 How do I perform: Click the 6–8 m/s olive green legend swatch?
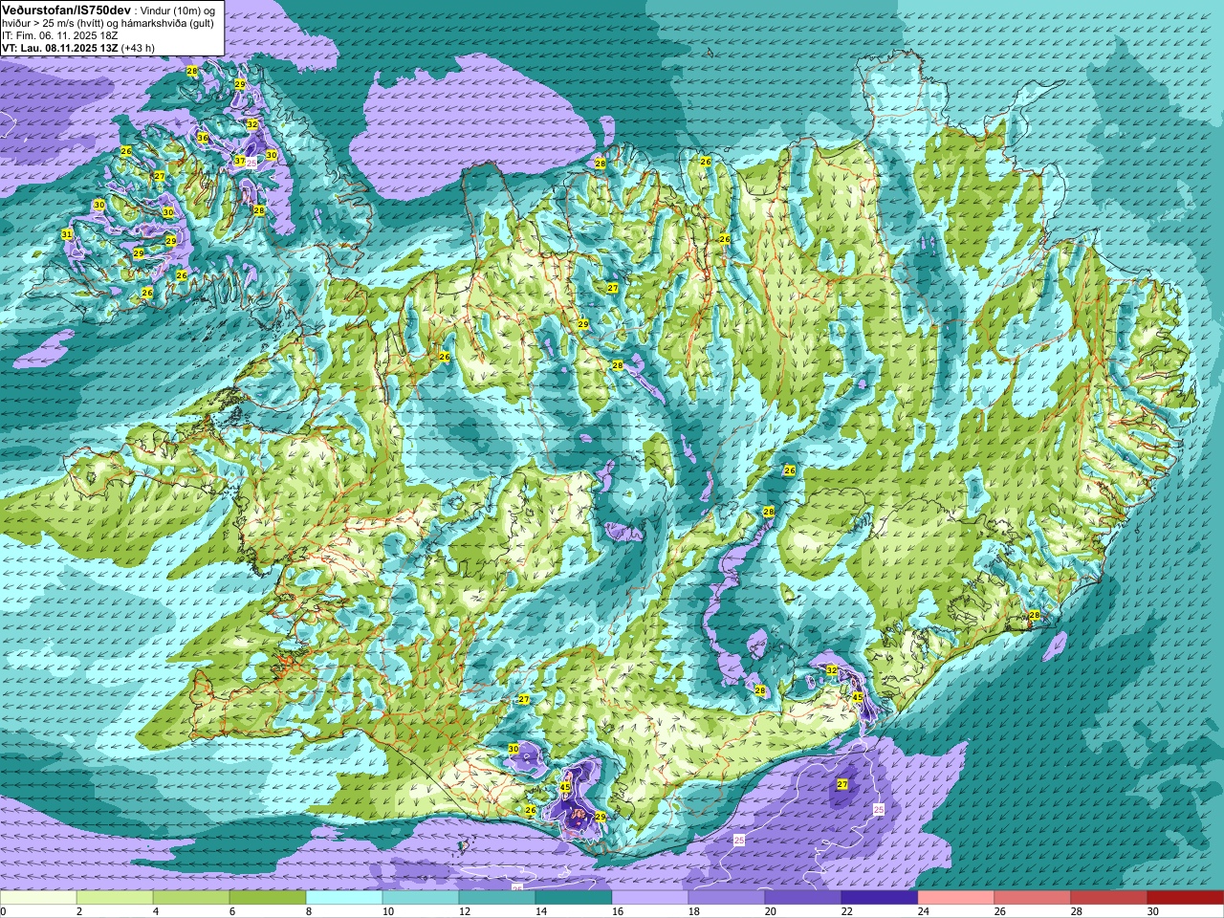pos(268,898)
